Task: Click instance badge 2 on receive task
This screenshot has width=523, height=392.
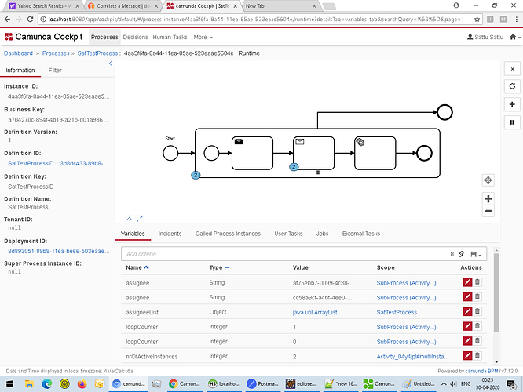Action: click(x=294, y=167)
